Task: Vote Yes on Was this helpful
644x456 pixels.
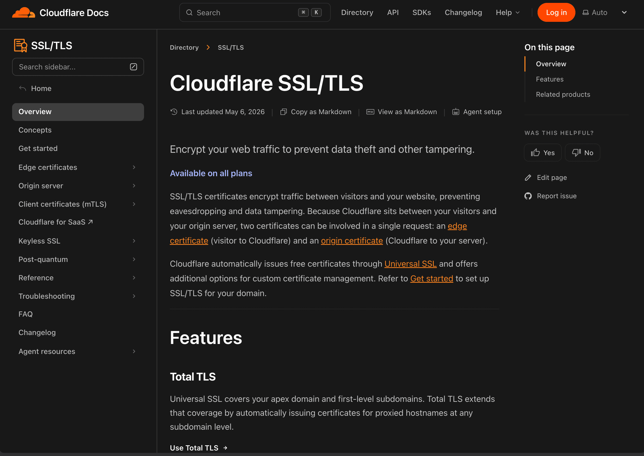Action: 543,152
